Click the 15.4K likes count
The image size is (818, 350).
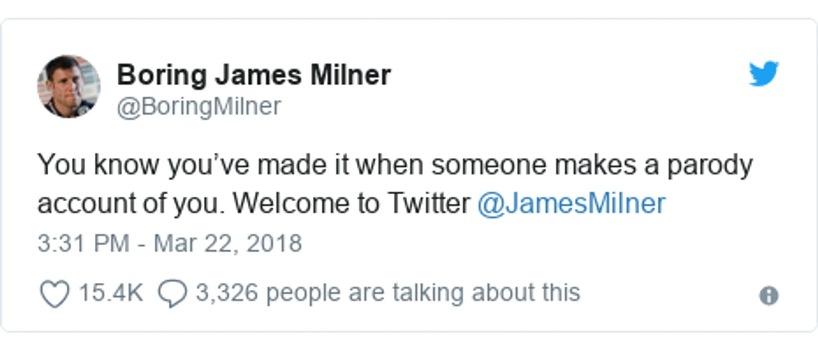111,292
